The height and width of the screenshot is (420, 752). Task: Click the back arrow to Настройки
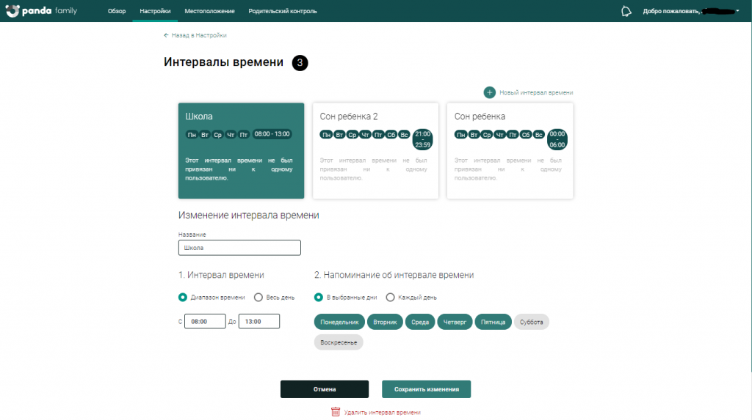pyautogui.click(x=167, y=35)
